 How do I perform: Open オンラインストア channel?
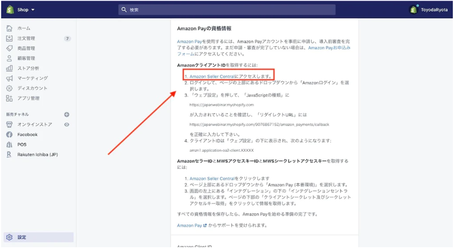tap(35, 124)
